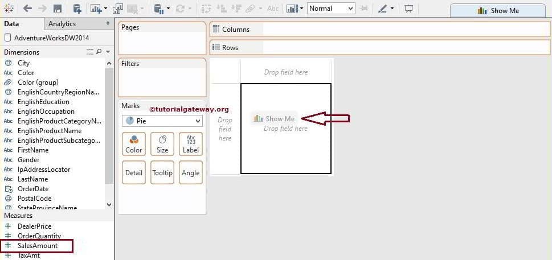Open the Normal fit dropdown
Screen dimensions: 552x260
[332, 9]
